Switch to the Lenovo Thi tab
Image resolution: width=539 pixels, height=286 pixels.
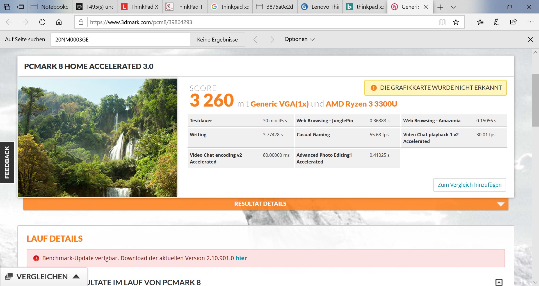pos(320,7)
